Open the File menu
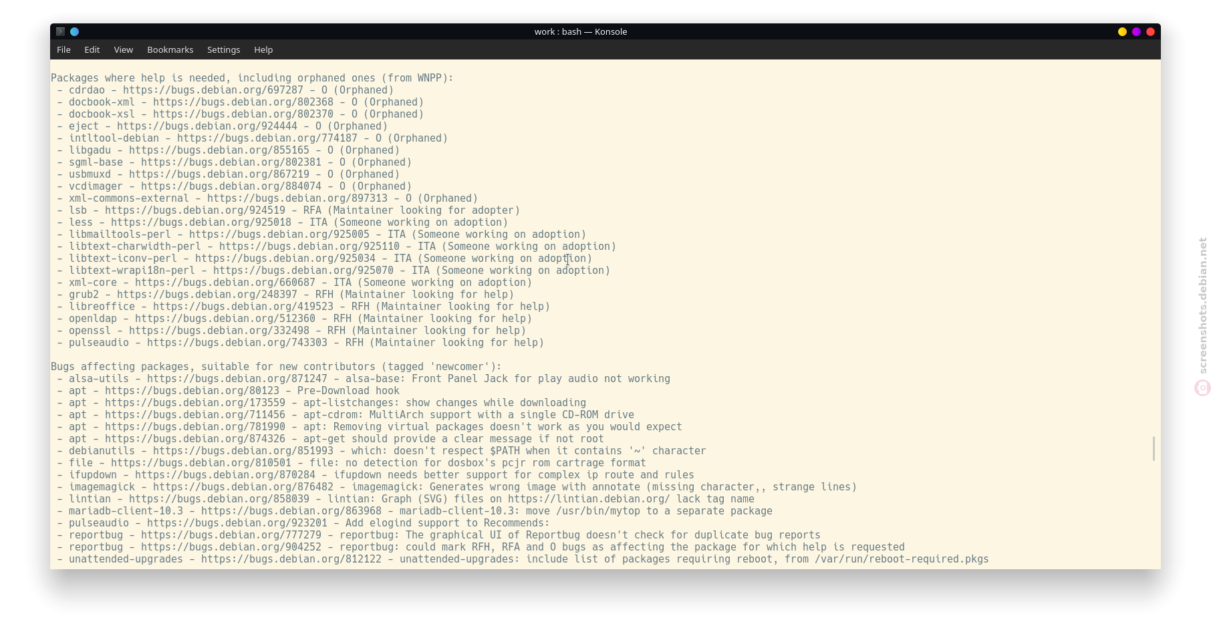 (x=63, y=49)
